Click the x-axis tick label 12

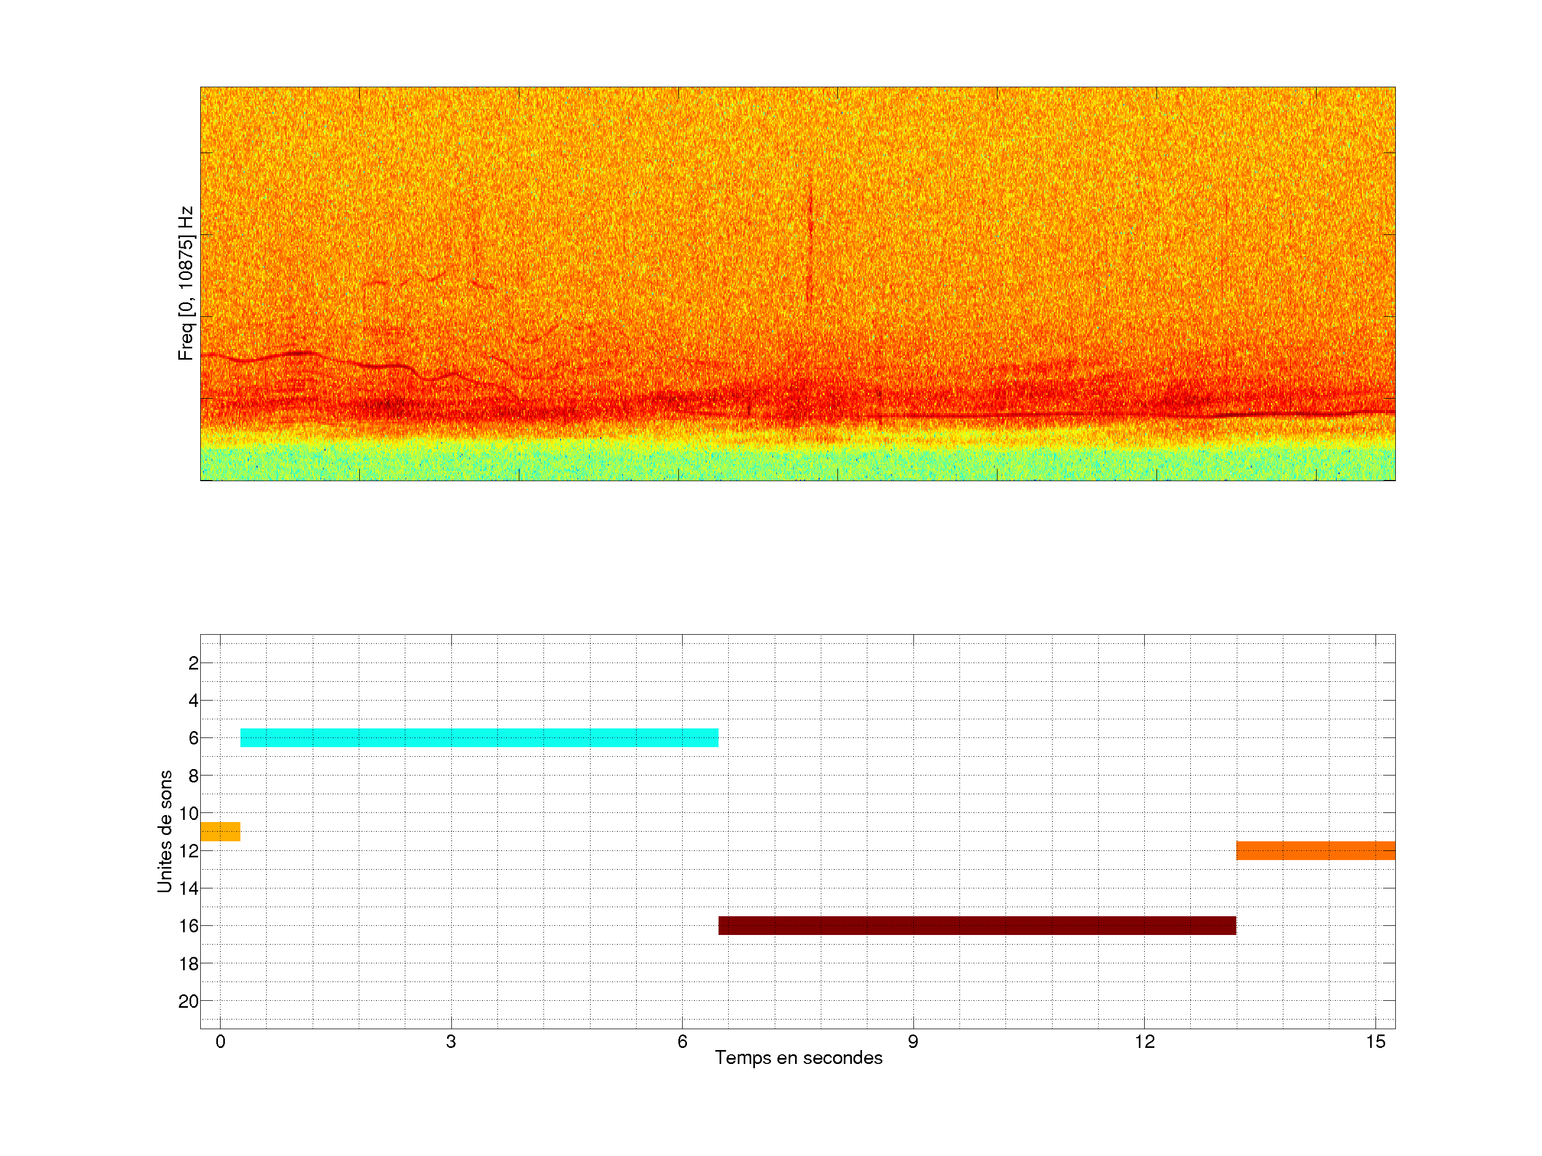click(x=1144, y=1041)
